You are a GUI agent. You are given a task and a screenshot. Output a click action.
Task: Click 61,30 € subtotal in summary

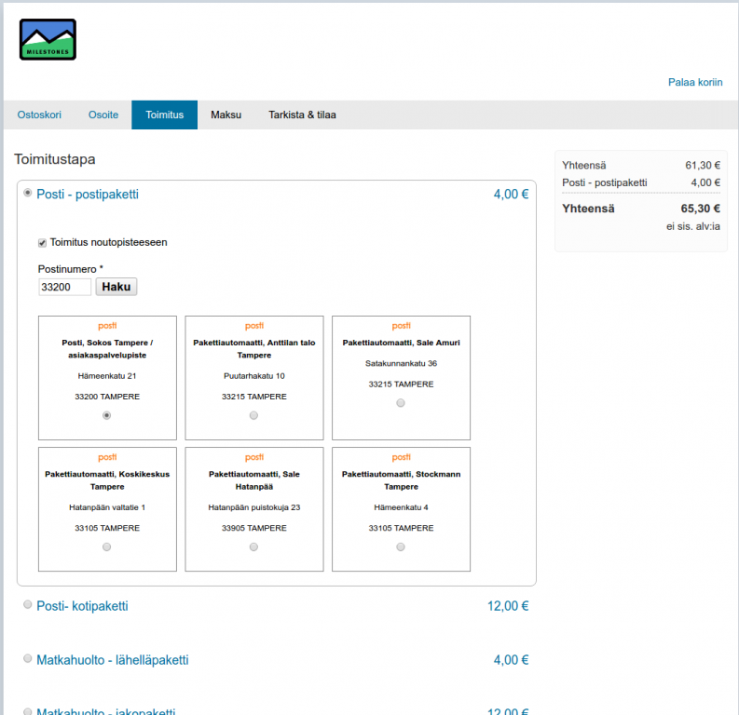(703, 165)
